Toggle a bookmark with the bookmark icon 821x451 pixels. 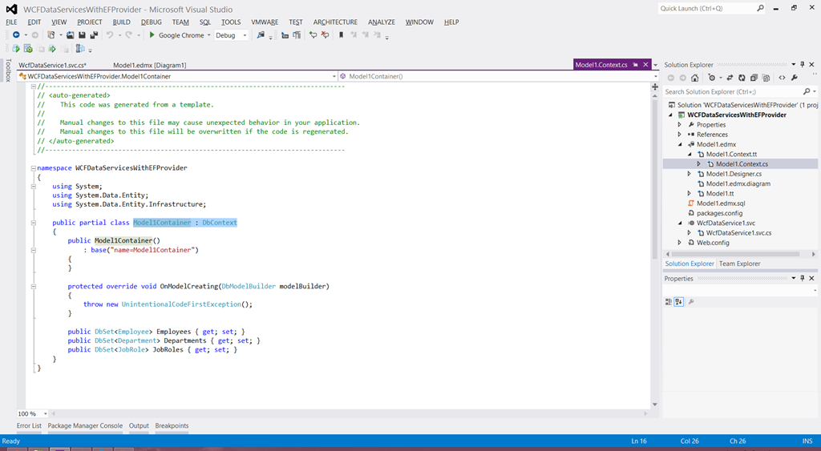(x=341, y=35)
